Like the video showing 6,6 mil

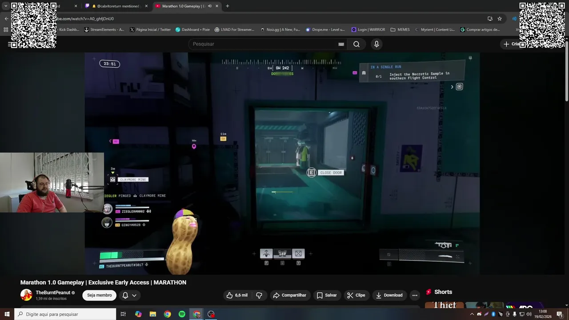tap(237, 295)
